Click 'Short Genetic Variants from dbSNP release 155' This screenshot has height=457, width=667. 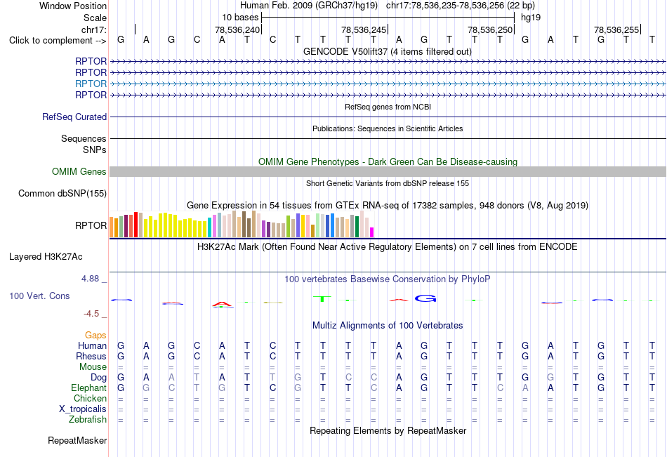[x=388, y=183]
